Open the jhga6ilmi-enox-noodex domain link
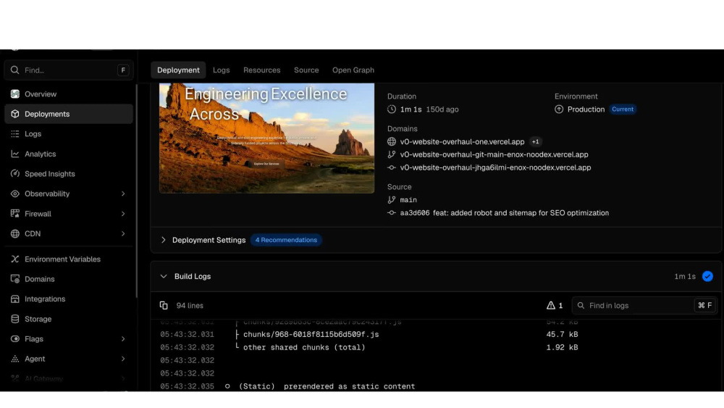This screenshot has height=408, width=724. point(495,167)
